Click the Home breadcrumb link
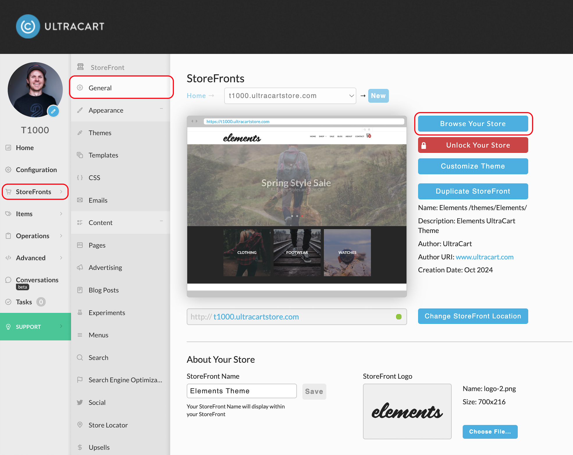573x455 pixels. (196, 96)
